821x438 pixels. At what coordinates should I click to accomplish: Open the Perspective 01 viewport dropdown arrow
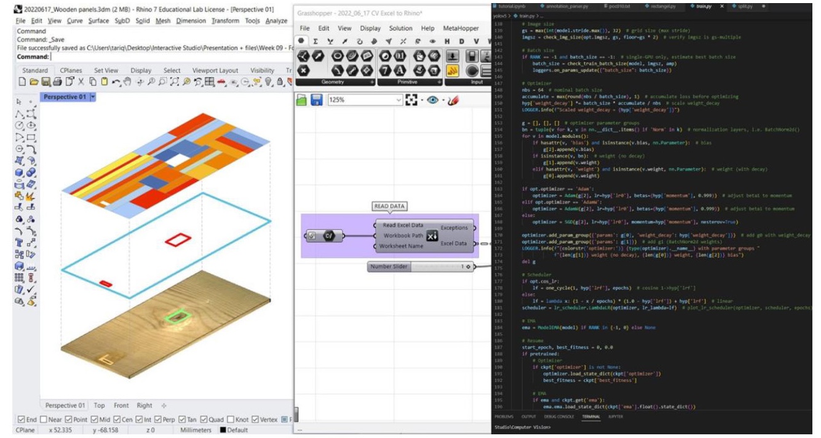93,97
